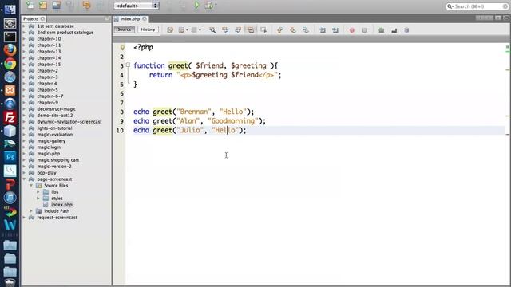Click the Stop Macro Recording square icon

(365, 30)
